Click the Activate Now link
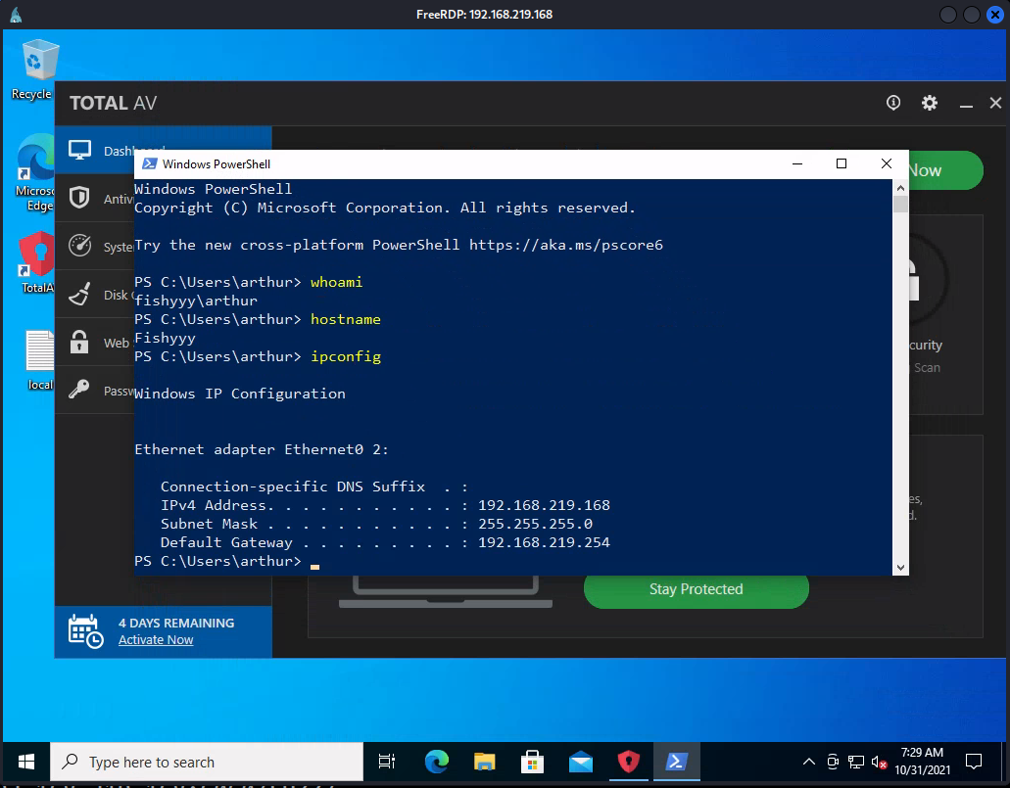1010x788 pixels. coord(156,640)
